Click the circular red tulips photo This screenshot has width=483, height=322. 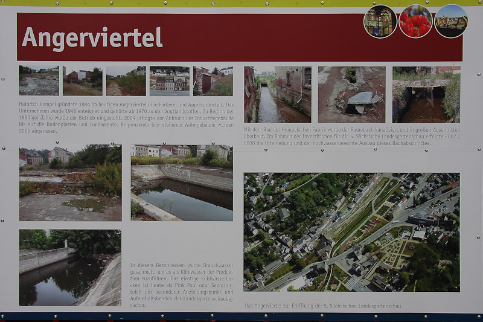click(x=415, y=22)
